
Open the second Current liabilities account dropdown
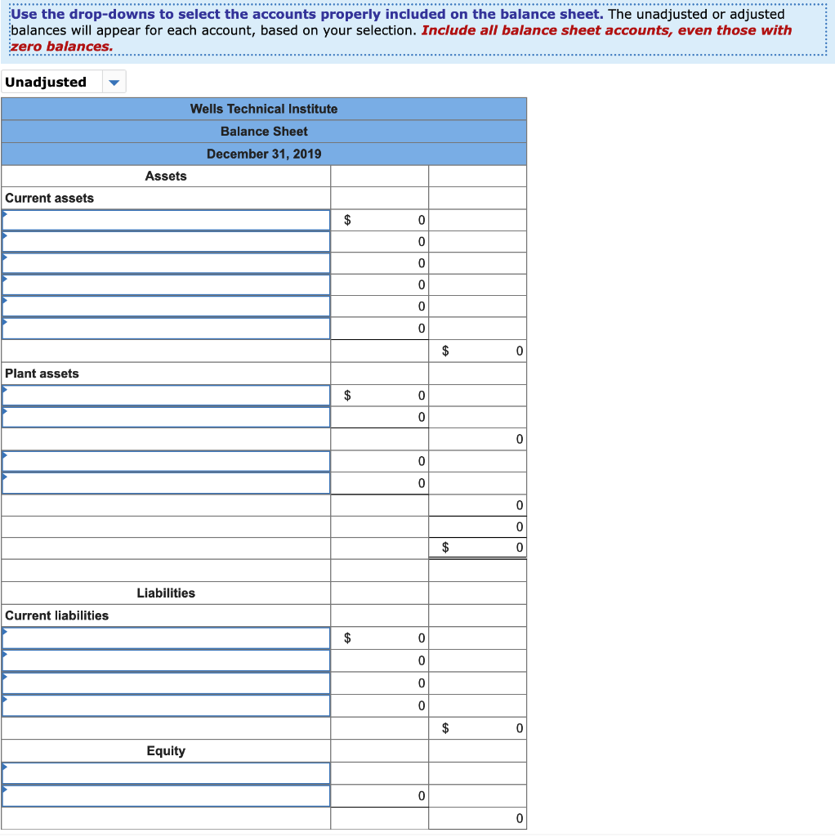coord(166,660)
